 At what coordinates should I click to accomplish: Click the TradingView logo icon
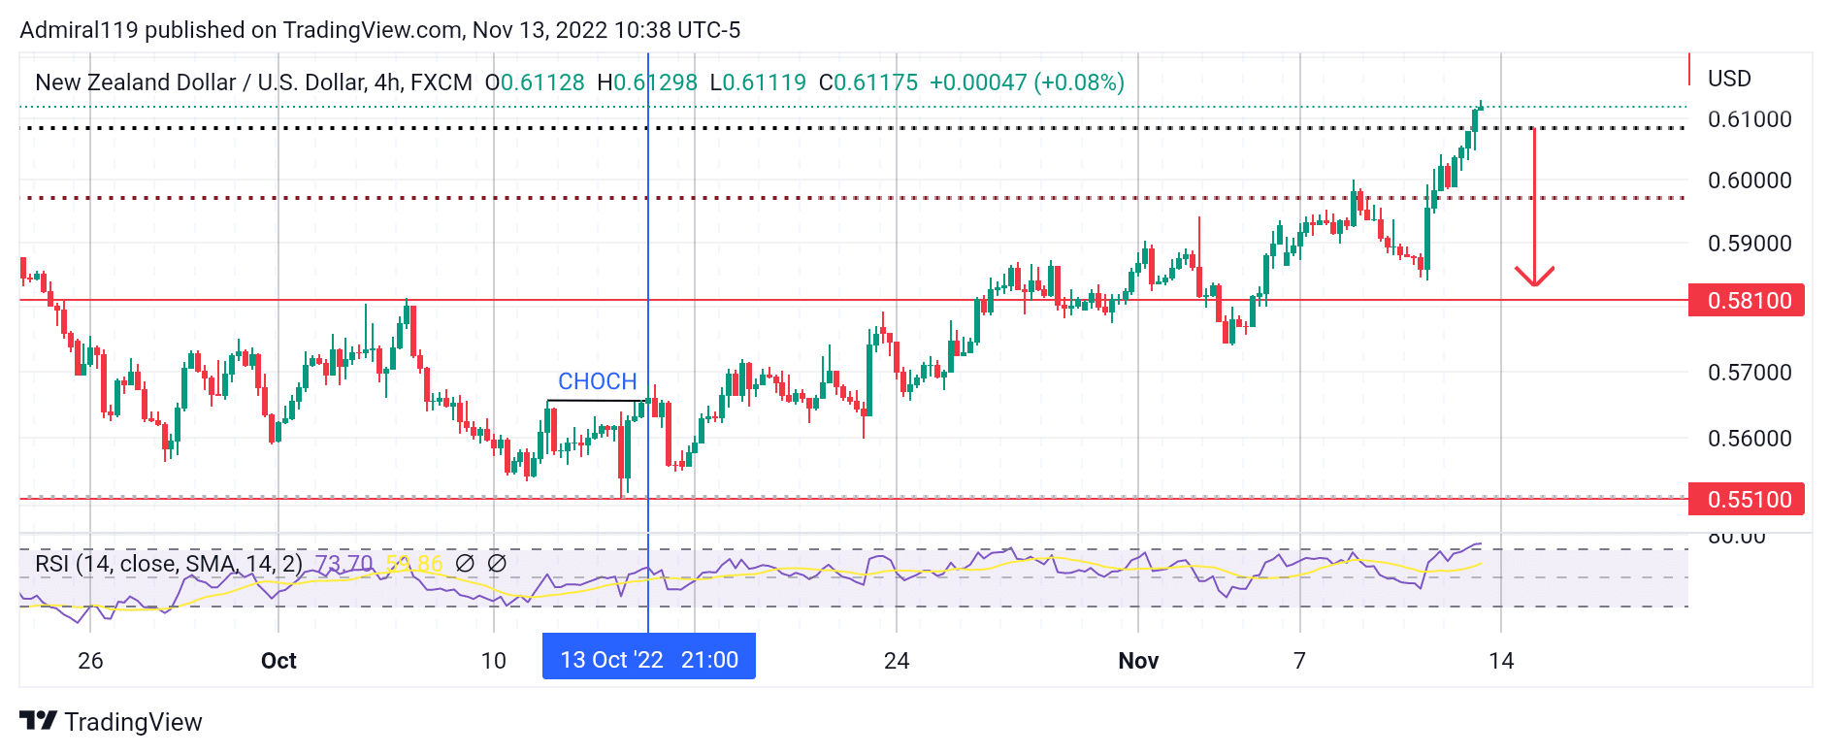[38, 720]
